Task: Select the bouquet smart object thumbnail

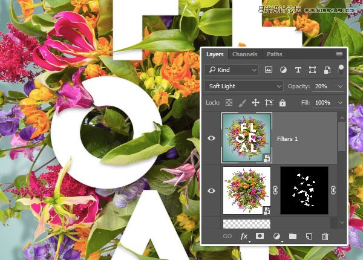Action: point(247,190)
